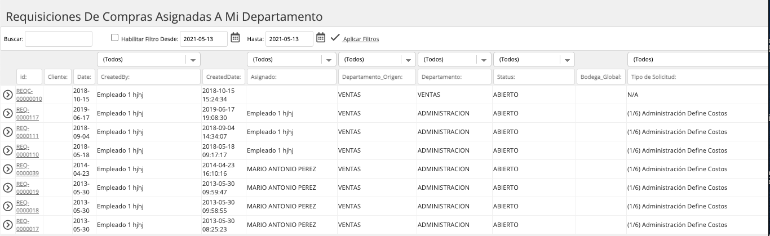Click the CreatedDate column filter box
Image resolution: width=770 pixels, height=236 pixels.
click(x=223, y=77)
